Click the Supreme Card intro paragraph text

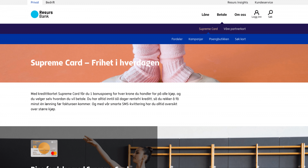105,101
